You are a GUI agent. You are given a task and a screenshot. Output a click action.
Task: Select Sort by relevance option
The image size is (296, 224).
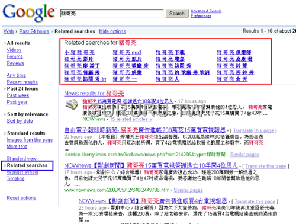click(x=28, y=114)
